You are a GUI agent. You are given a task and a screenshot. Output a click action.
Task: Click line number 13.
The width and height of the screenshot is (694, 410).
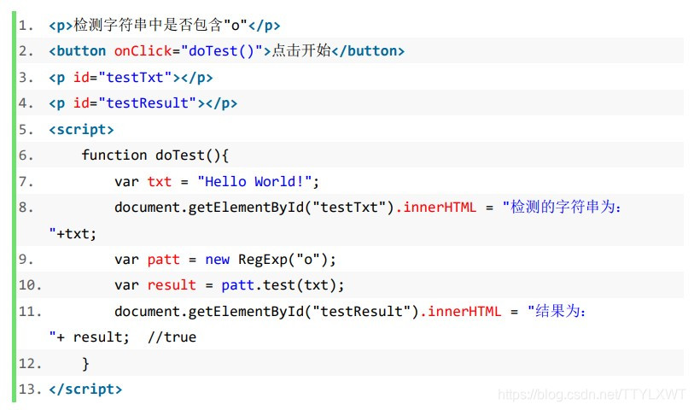click(30, 389)
